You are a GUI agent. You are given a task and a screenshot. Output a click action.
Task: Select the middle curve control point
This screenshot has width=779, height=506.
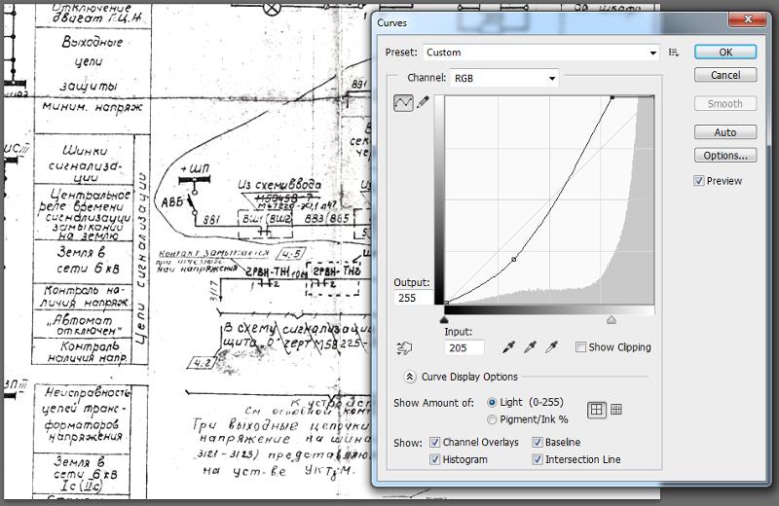(x=514, y=259)
